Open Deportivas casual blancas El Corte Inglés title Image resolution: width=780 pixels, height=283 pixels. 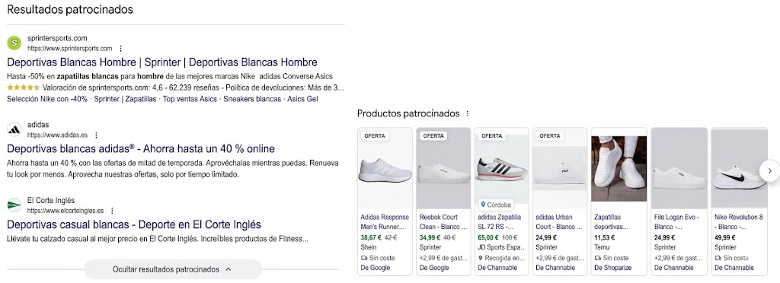134,224
